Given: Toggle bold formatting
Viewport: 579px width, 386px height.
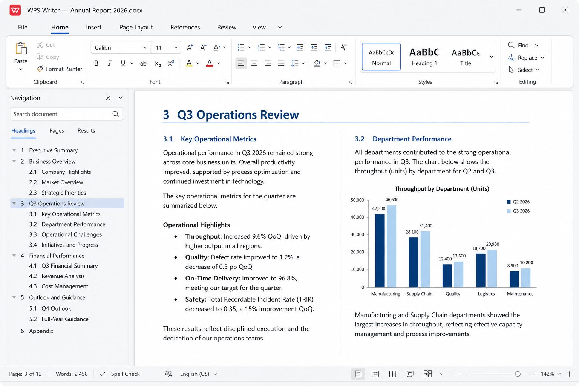Looking at the screenshot, I should (96, 63).
